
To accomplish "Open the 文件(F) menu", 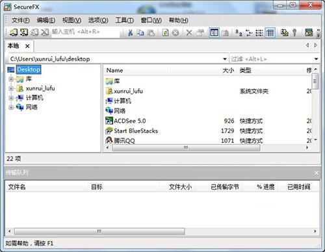I will coord(20,20).
